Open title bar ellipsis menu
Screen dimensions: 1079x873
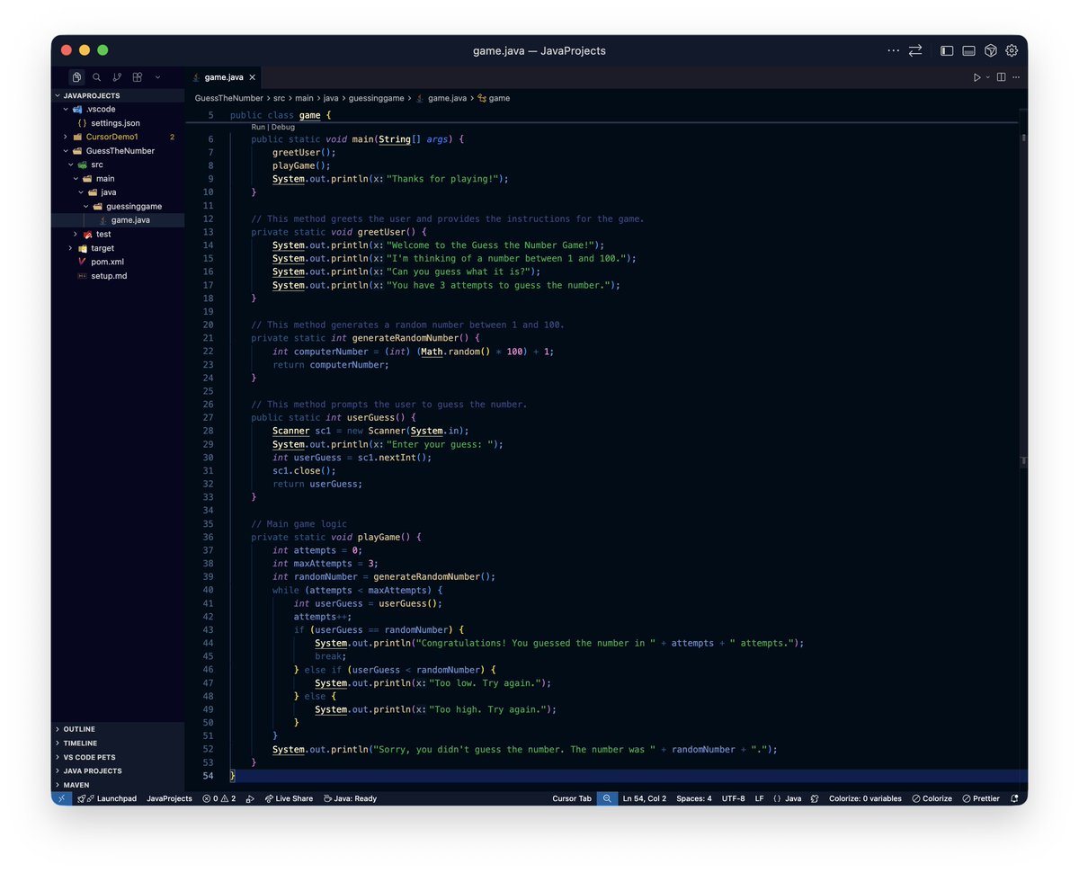click(x=893, y=50)
